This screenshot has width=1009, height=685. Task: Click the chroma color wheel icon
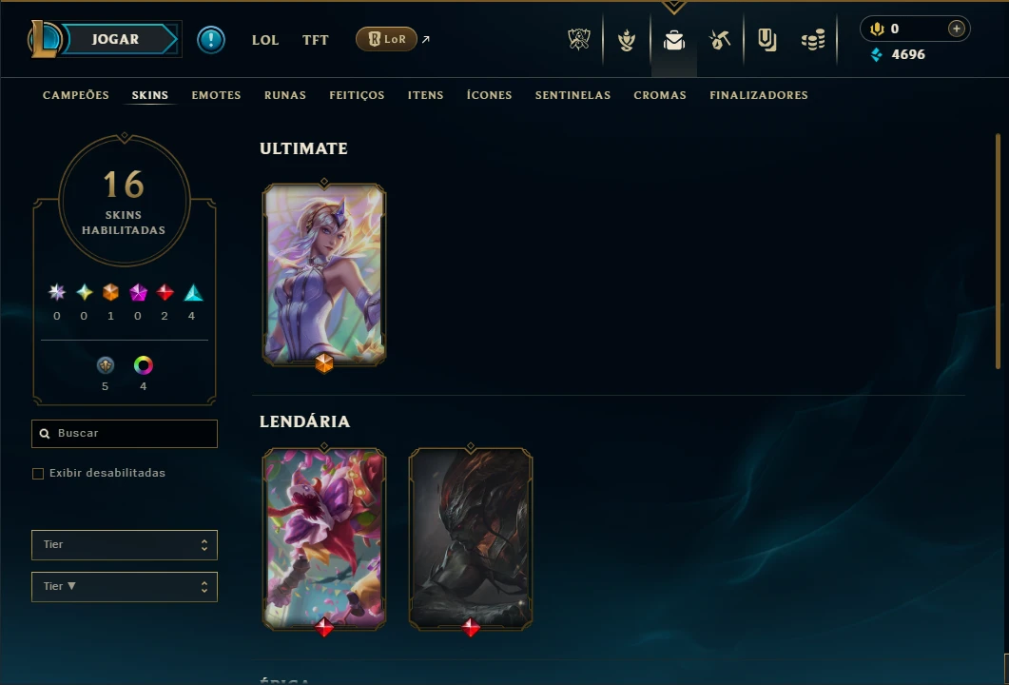click(143, 365)
